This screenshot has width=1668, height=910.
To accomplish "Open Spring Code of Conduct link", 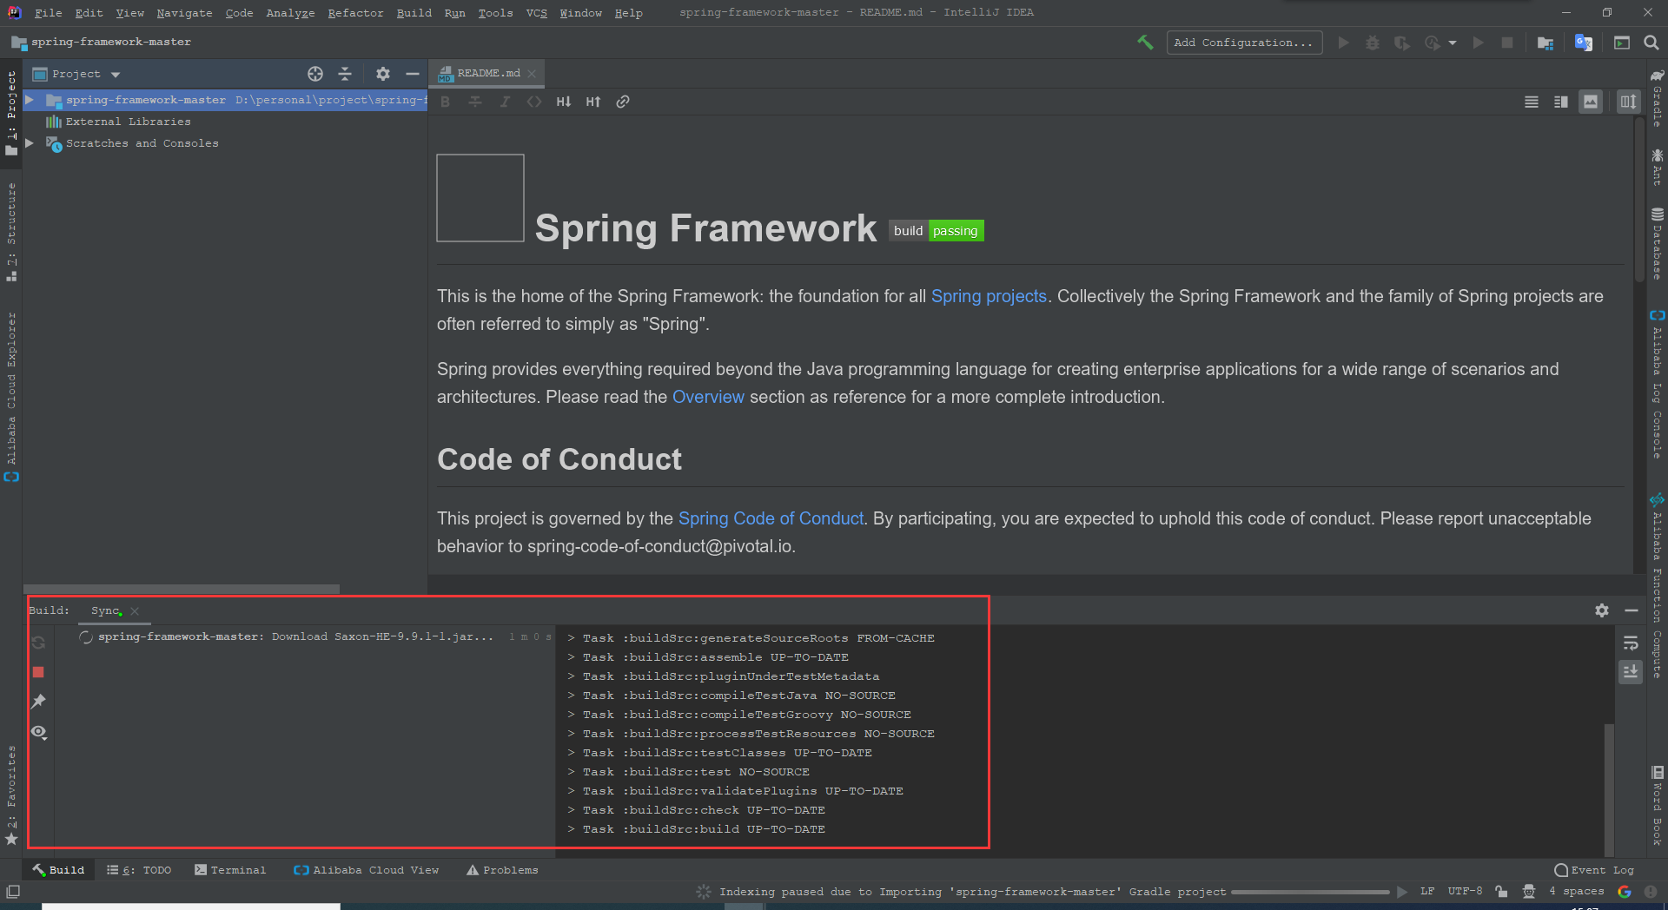I will [x=771, y=518].
